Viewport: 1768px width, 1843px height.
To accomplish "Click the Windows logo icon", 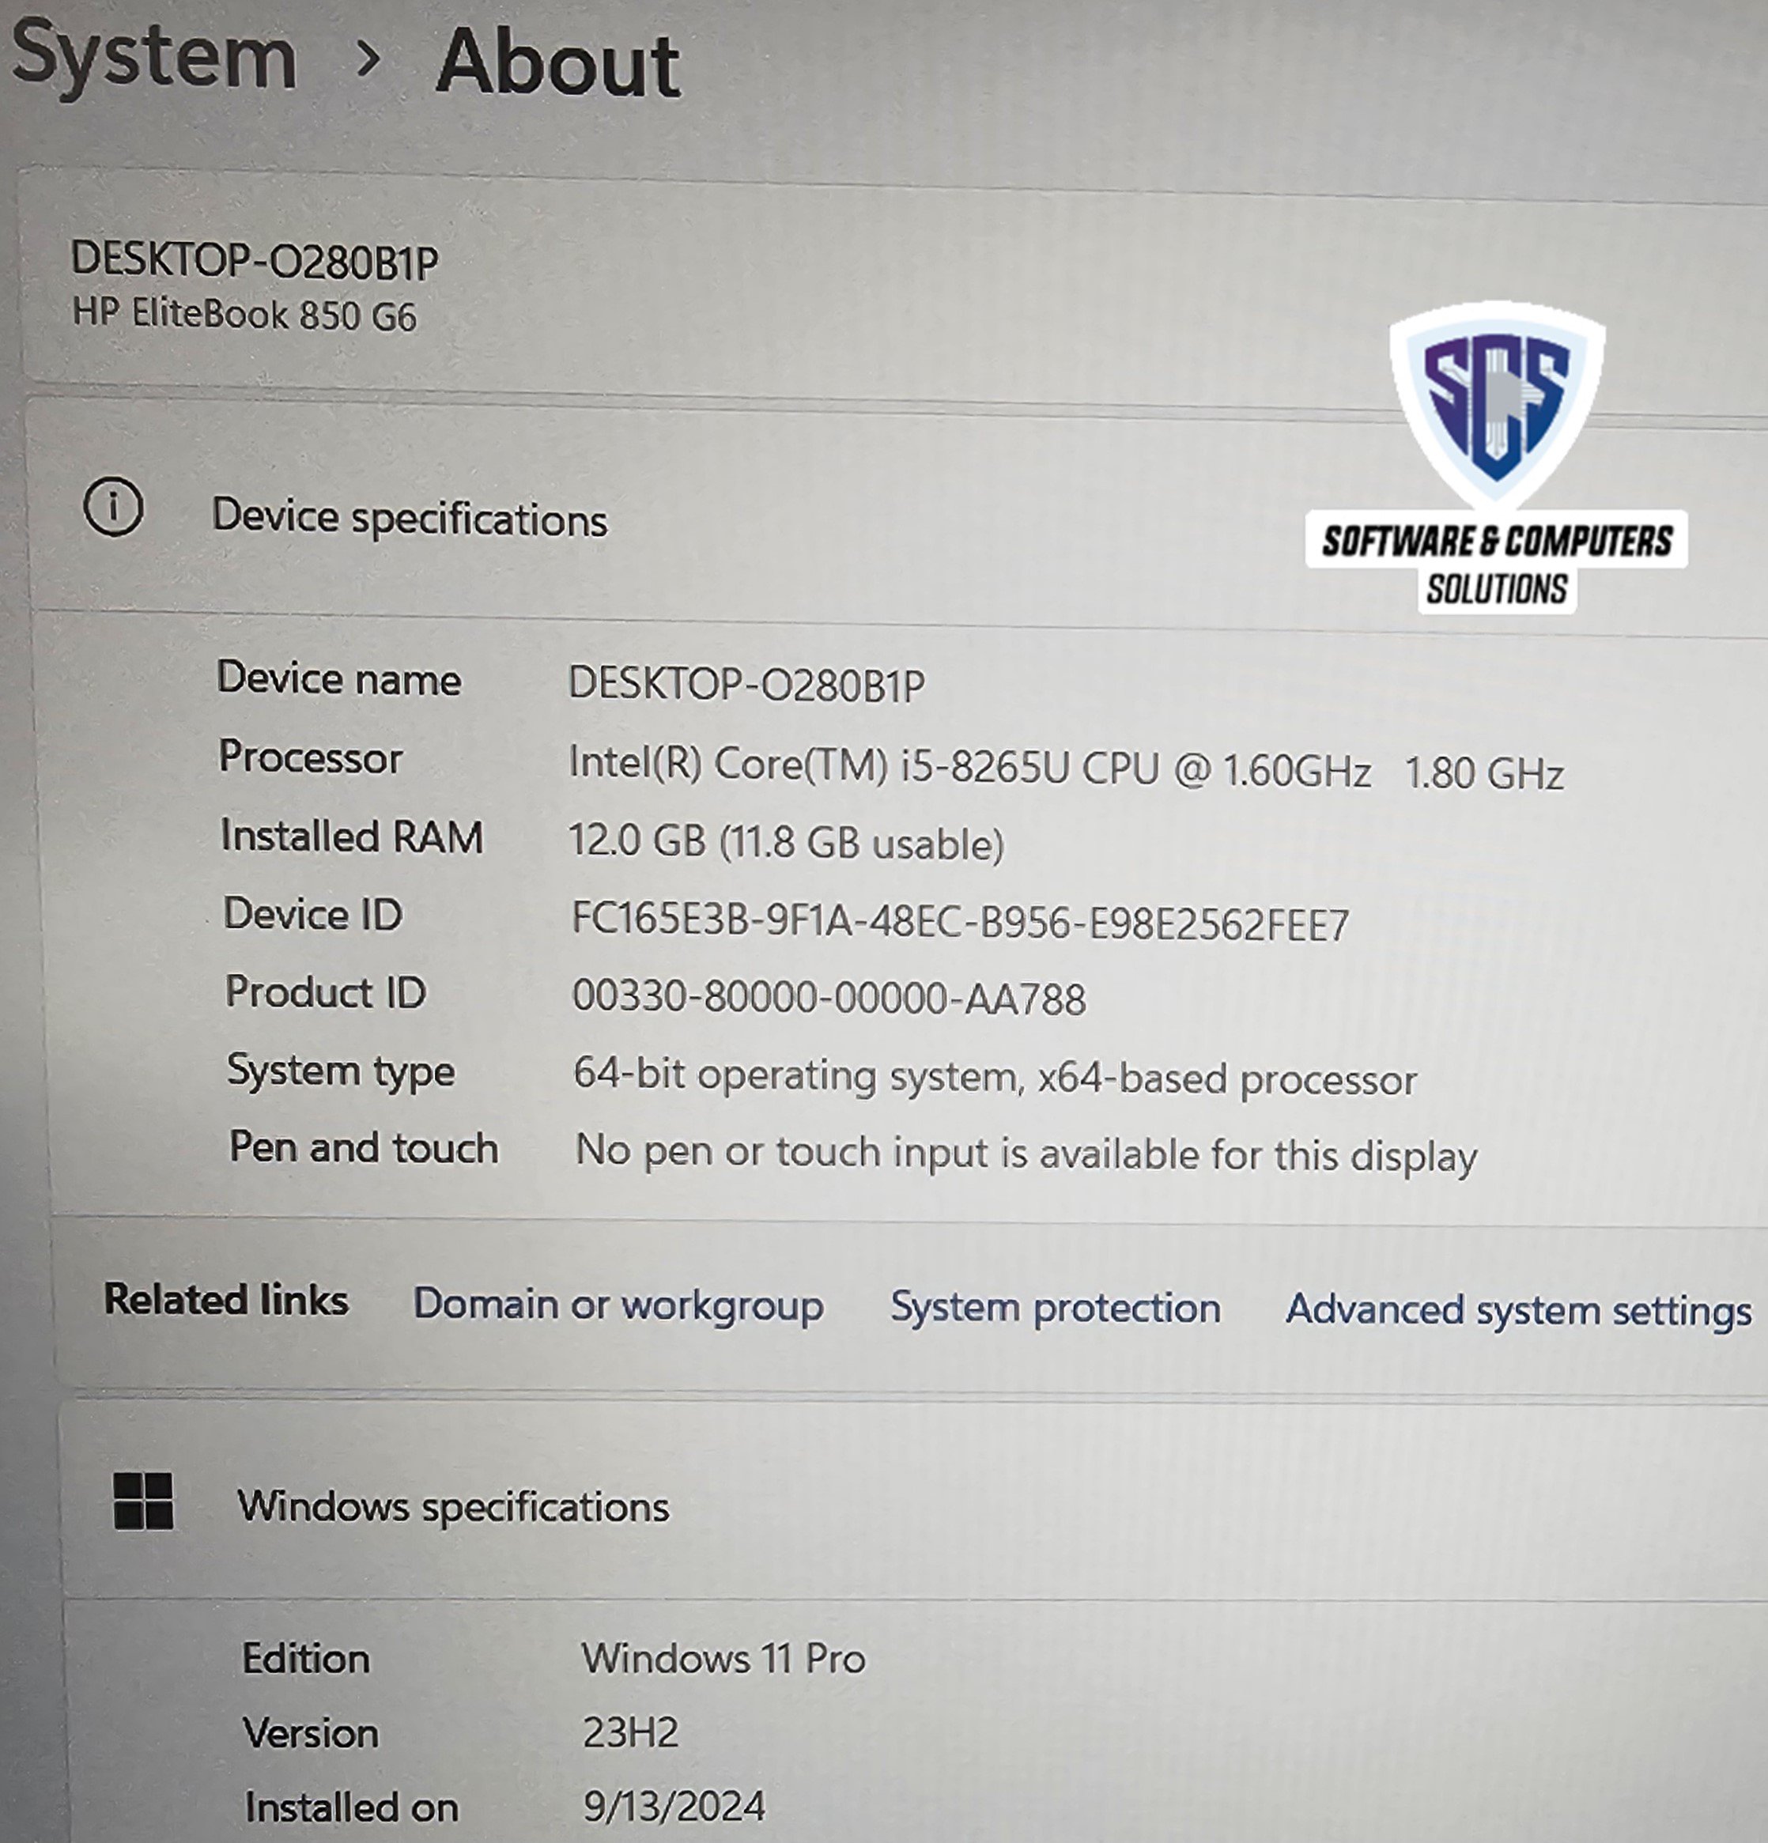I will [143, 1501].
